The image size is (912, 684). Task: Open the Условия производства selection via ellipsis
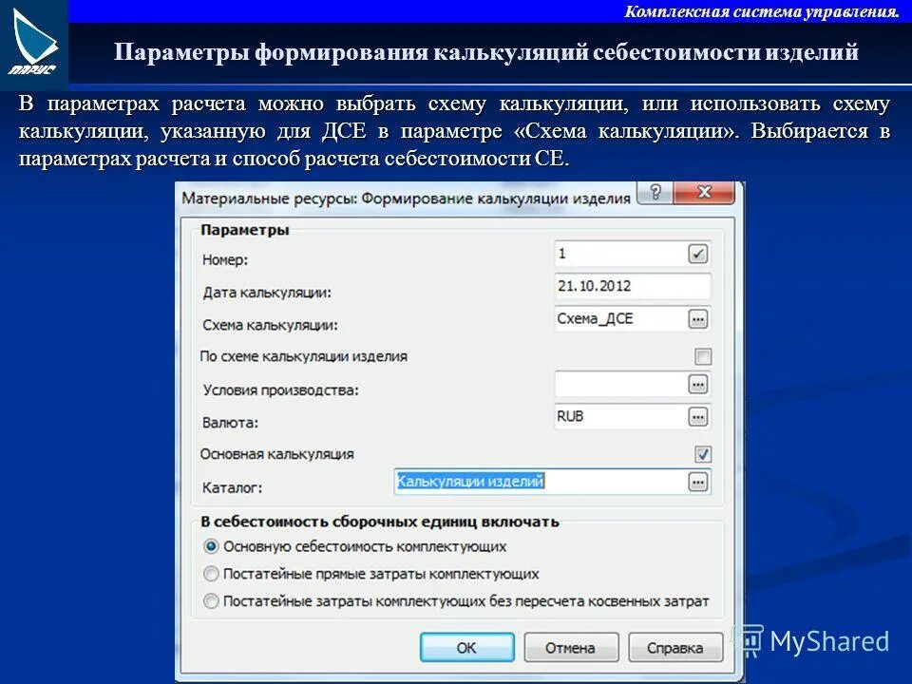[x=699, y=384]
